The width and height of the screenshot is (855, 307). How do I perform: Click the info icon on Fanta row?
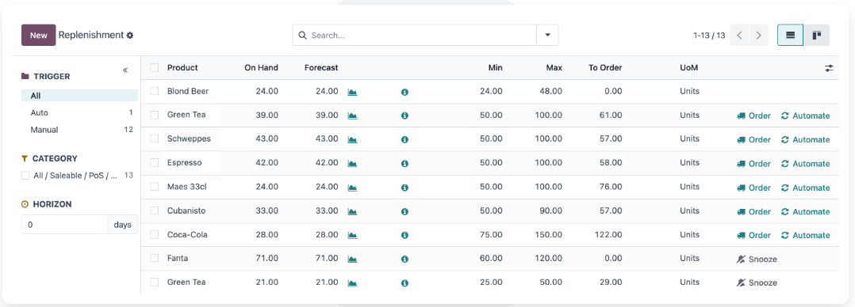click(x=404, y=259)
